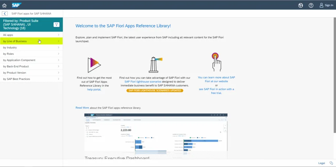Screen dimensions: 336x167
Task: Select by Roles category
Action: coord(31,54)
